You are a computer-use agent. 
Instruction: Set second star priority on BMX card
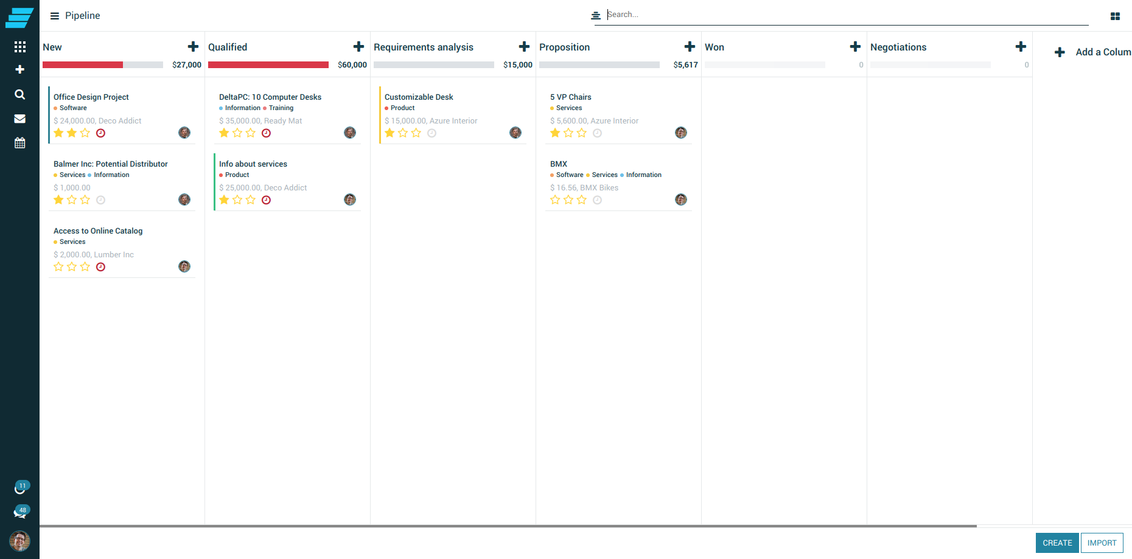click(568, 200)
